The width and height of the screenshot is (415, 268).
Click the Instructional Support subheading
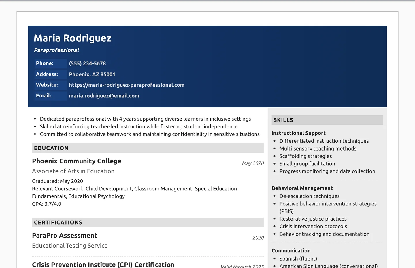tap(299, 133)
